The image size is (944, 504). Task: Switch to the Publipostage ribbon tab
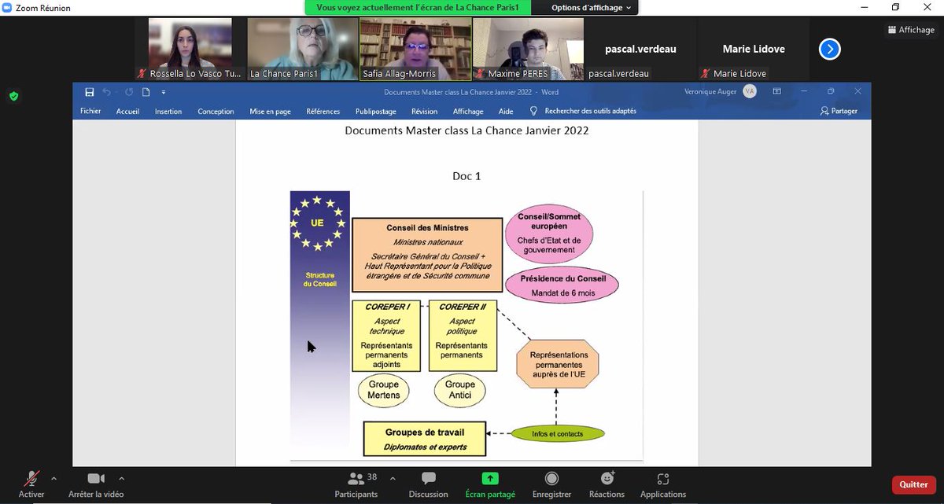click(375, 111)
